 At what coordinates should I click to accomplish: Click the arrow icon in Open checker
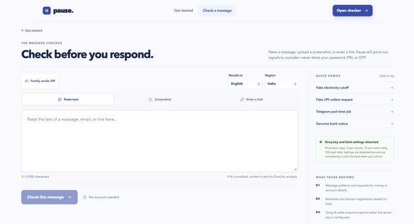[x=366, y=11]
